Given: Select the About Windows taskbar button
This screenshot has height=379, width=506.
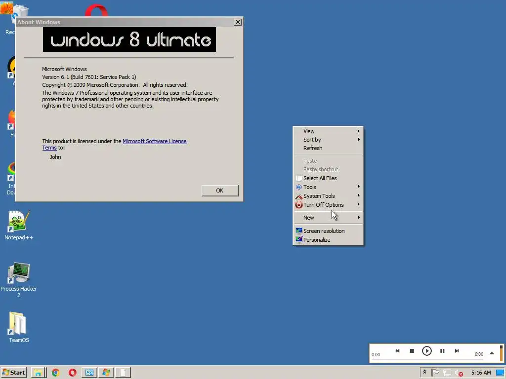Looking at the screenshot, I should click(x=106, y=373).
